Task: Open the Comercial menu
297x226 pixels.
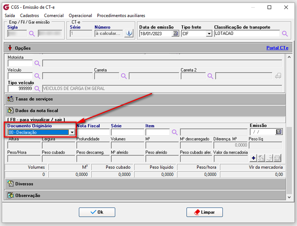Action: pyautogui.click(x=54, y=15)
